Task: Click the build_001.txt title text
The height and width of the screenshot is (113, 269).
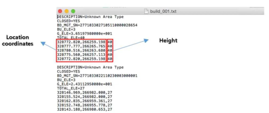Action: (163, 12)
